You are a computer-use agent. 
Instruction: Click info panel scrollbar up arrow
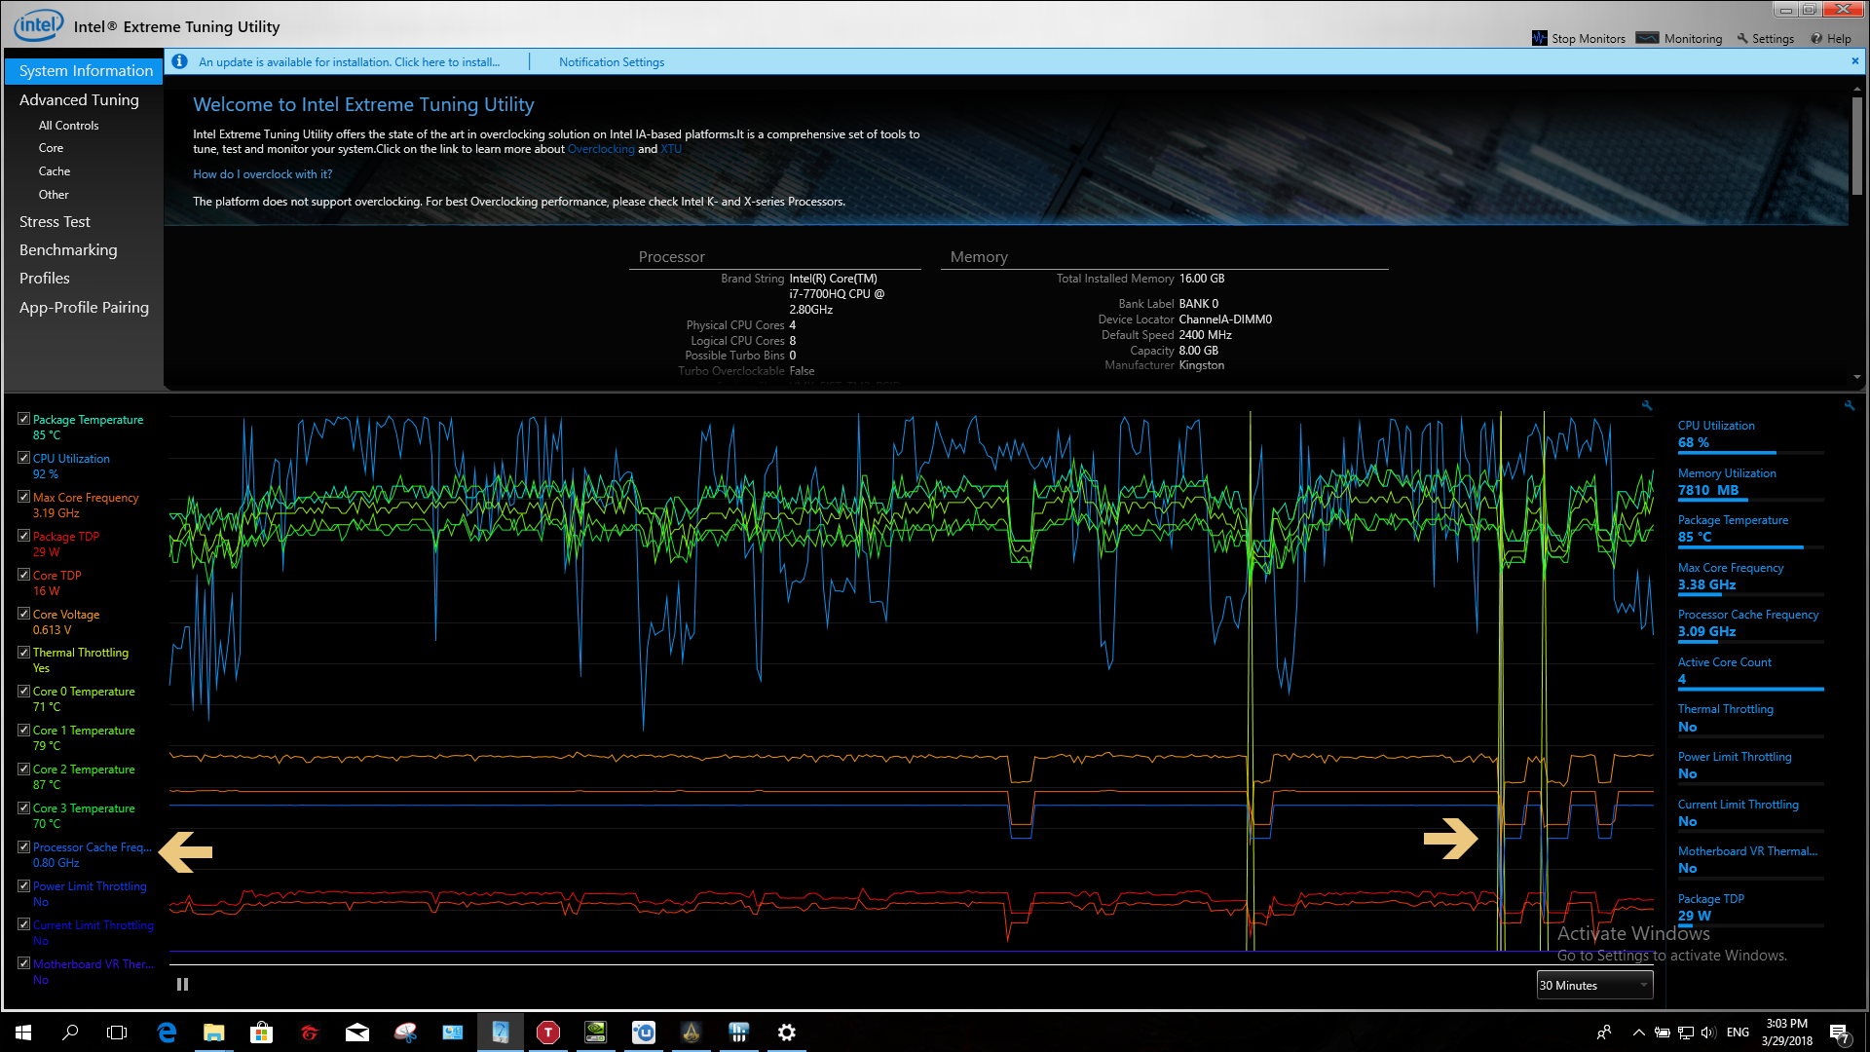click(x=1857, y=89)
